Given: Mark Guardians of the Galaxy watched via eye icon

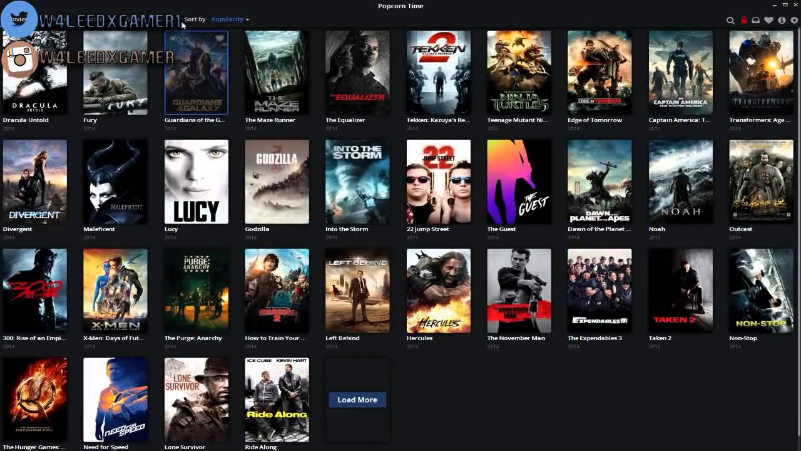Looking at the screenshot, I should 173,39.
